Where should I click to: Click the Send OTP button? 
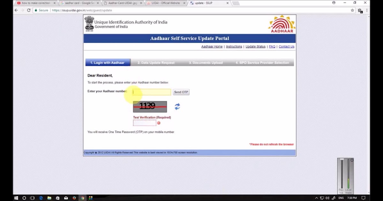(181, 92)
